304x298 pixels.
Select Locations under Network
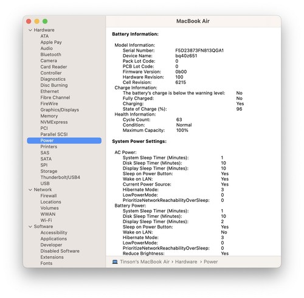(50, 202)
